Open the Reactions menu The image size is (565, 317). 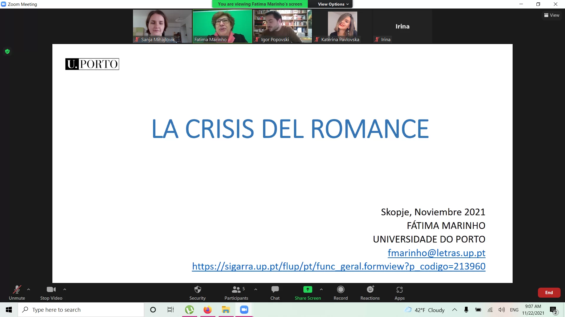coord(370,293)
